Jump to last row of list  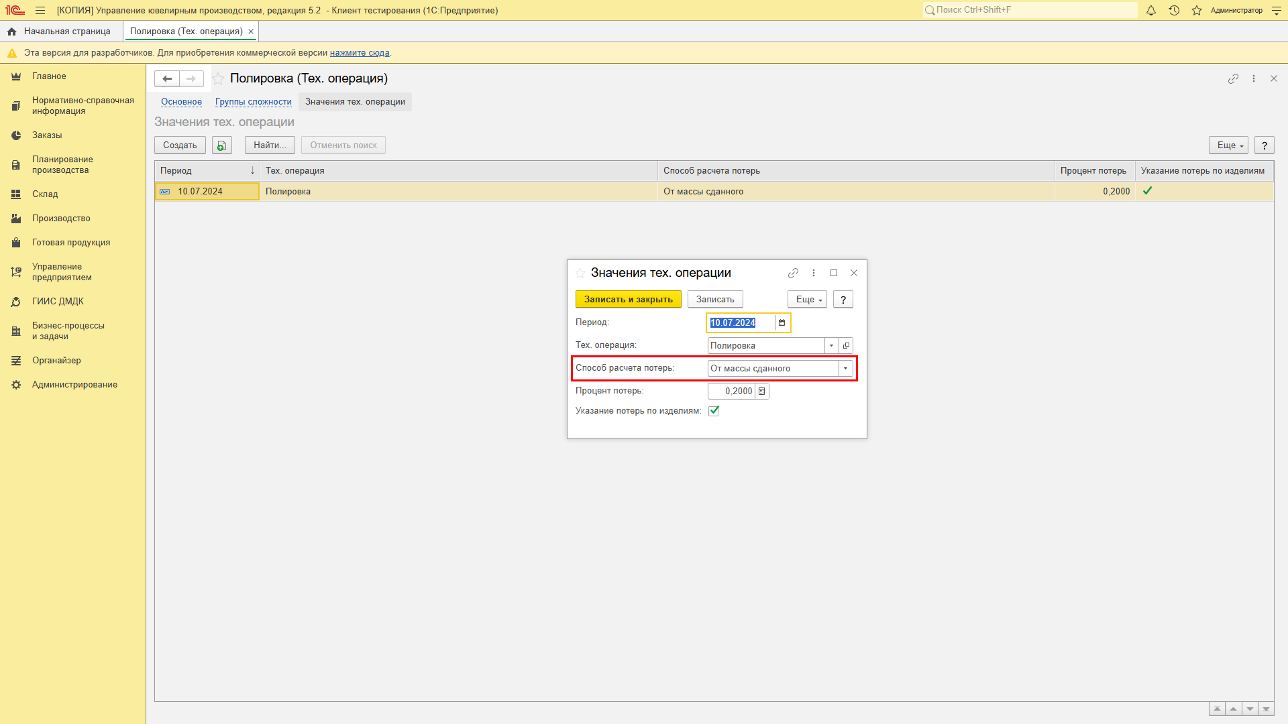(1266, 709)
